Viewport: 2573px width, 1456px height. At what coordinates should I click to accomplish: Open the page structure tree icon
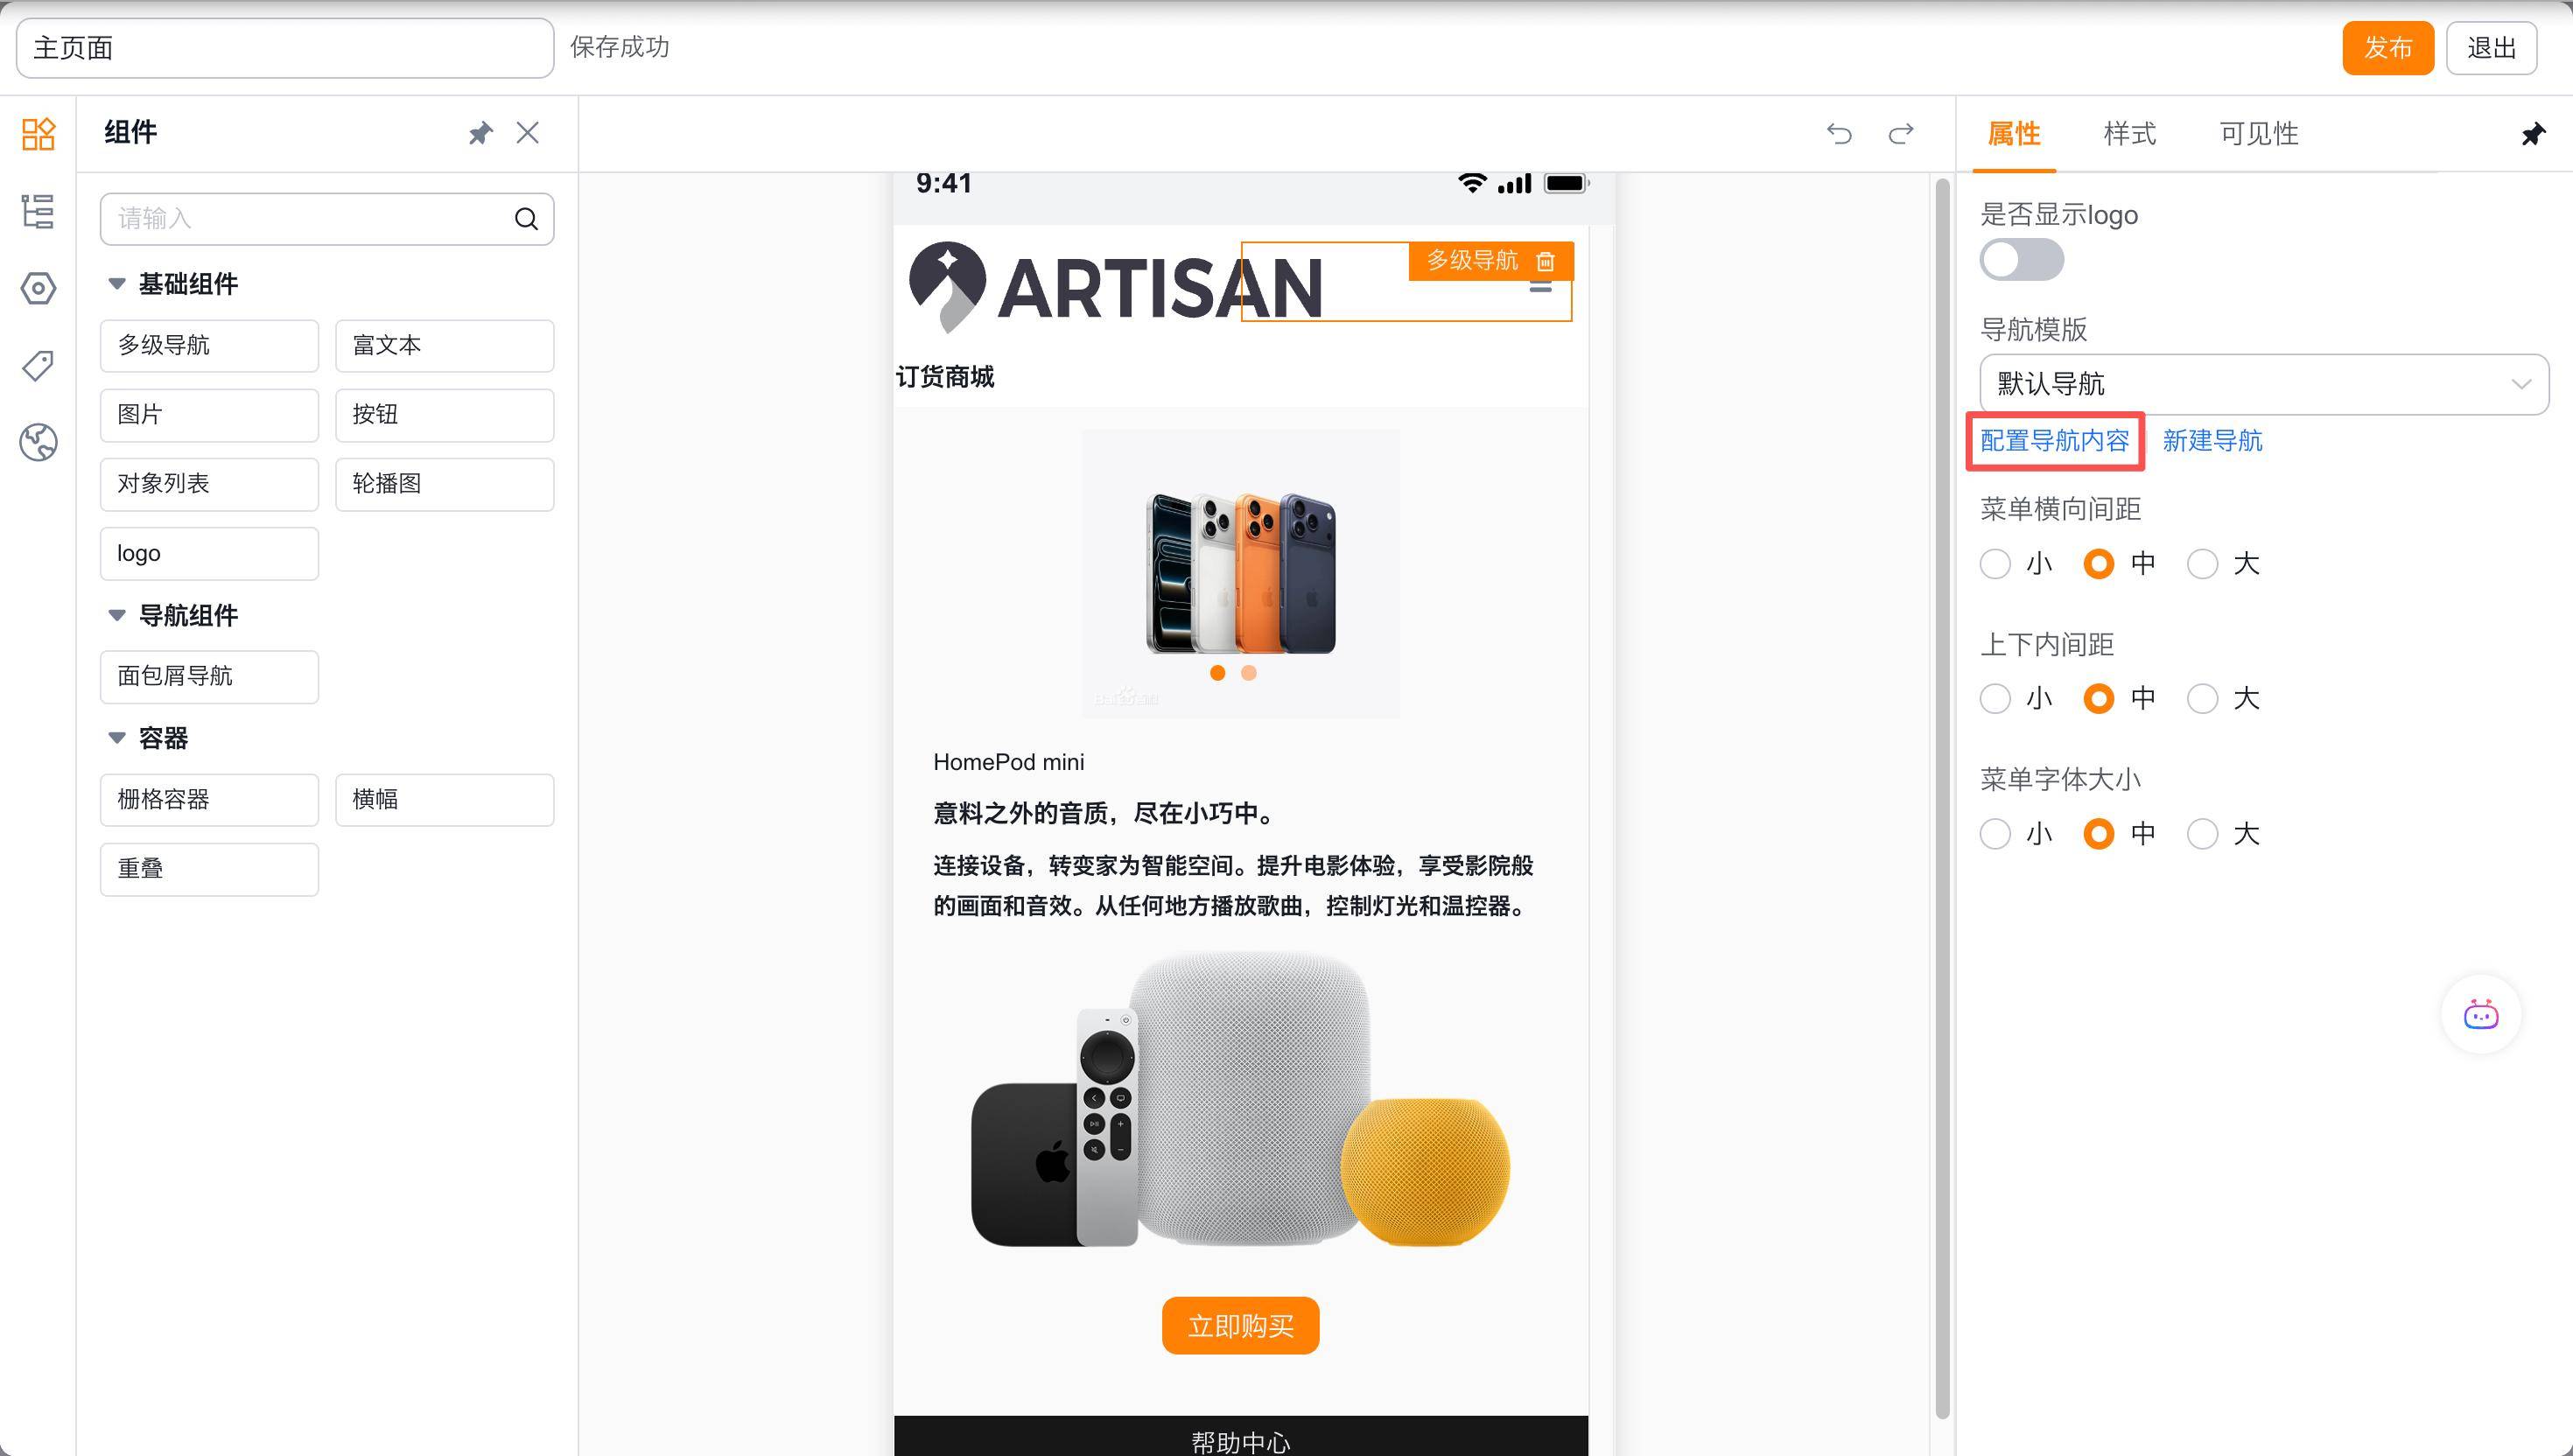pyautogui.click(x=38, y=211)
